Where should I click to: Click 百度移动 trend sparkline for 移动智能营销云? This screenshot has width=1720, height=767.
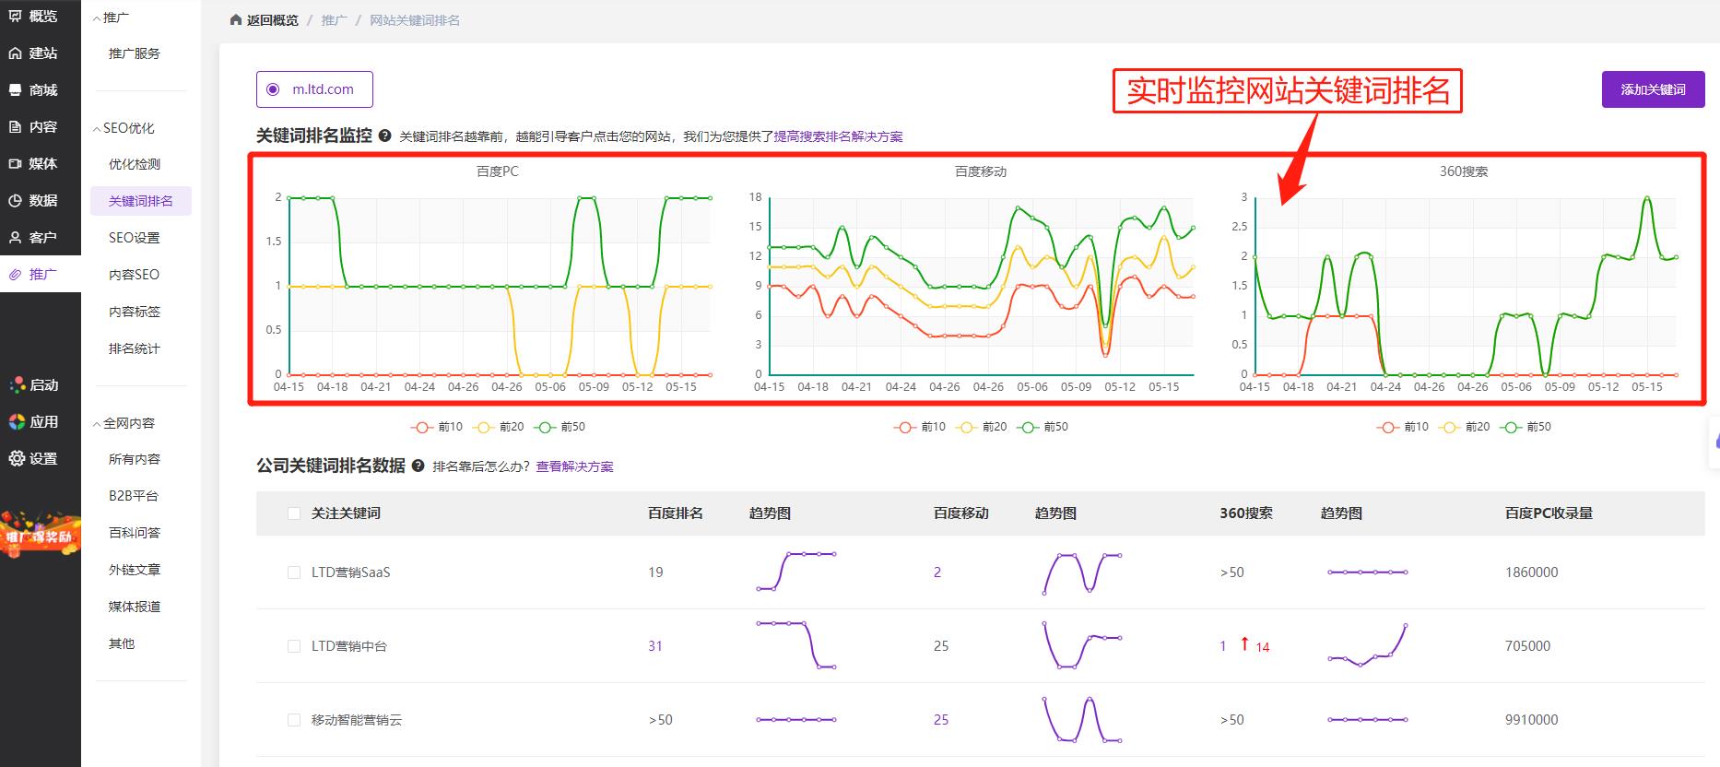[1082, 719]
